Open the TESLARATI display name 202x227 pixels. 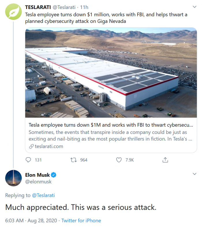point(38,7)
